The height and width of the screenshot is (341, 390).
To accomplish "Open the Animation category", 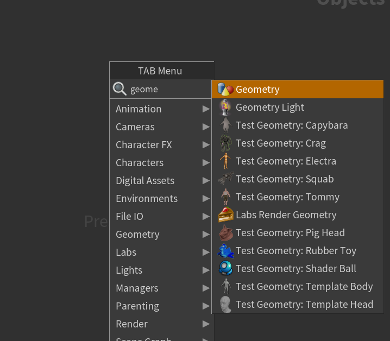I will pos(161,109).
